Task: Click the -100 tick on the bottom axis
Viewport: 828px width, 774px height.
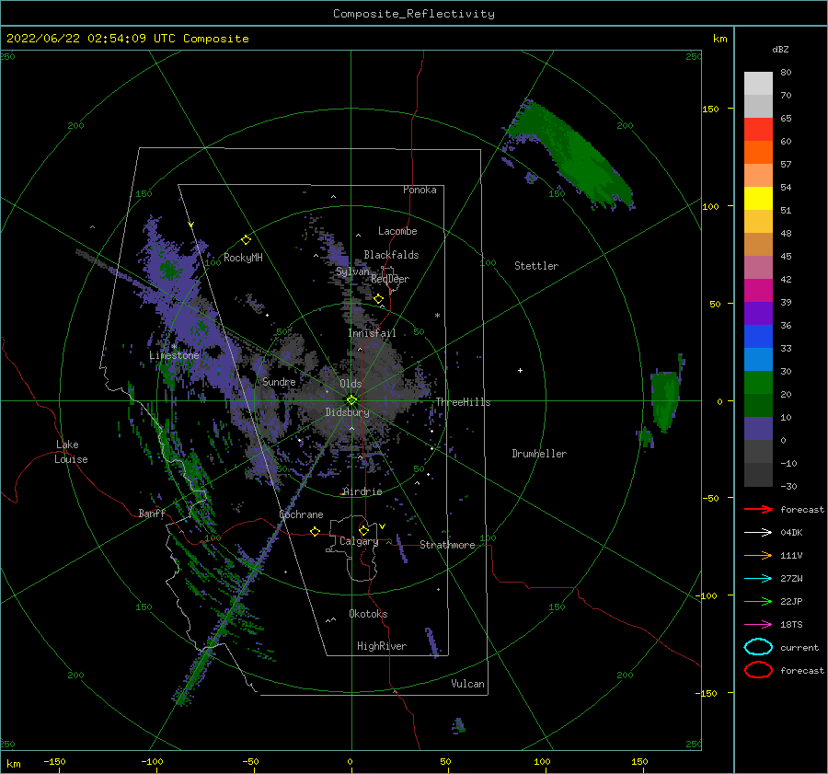Action: pos(152,761)
